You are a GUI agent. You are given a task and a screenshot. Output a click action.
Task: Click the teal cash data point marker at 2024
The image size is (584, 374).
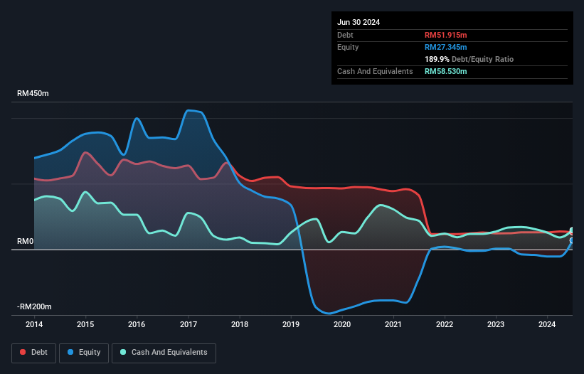click(572, 230)
